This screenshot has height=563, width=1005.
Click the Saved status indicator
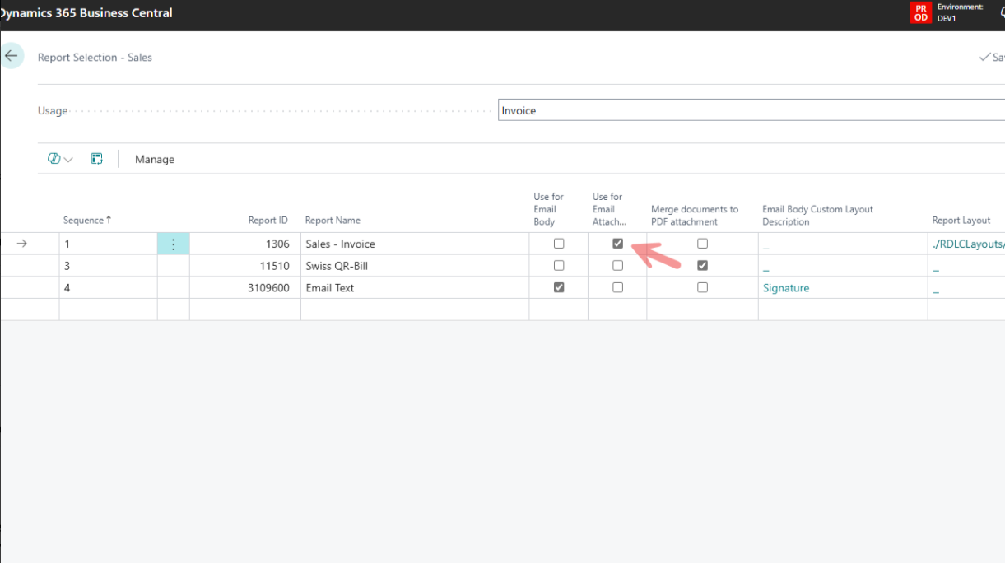click(992, 58)
